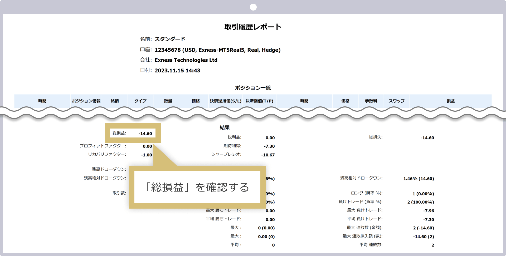Click the プロフィットファクター label
The width and height of the screenshot is (506, 256).
(x=103, y=146)
